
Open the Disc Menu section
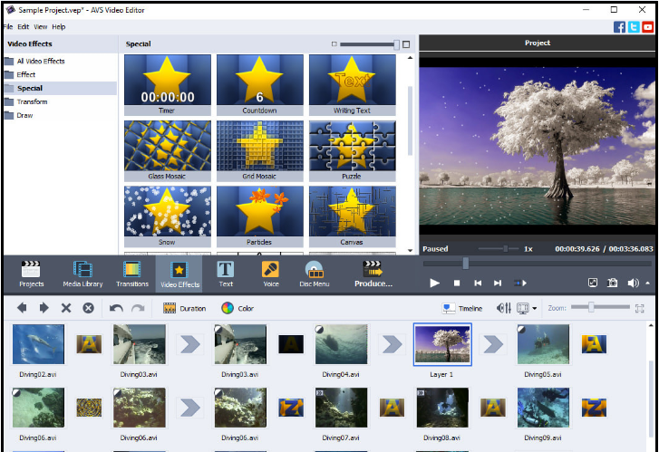(315, 274)
